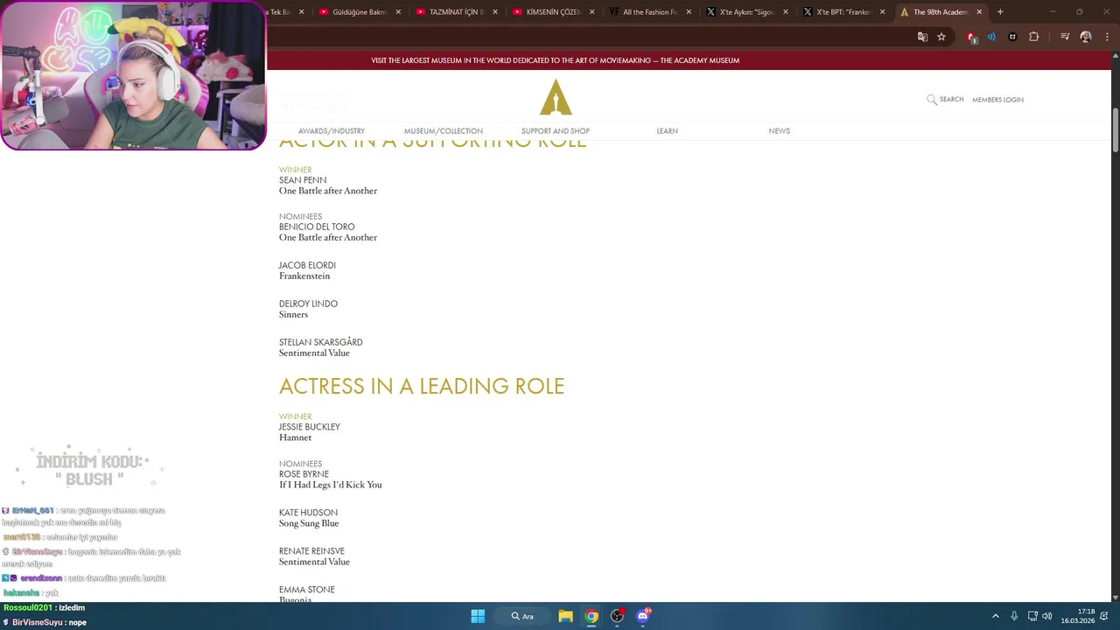Open the NEWS menu
This screenshot has width=1120, height=630.
click(x=780, y=131)
